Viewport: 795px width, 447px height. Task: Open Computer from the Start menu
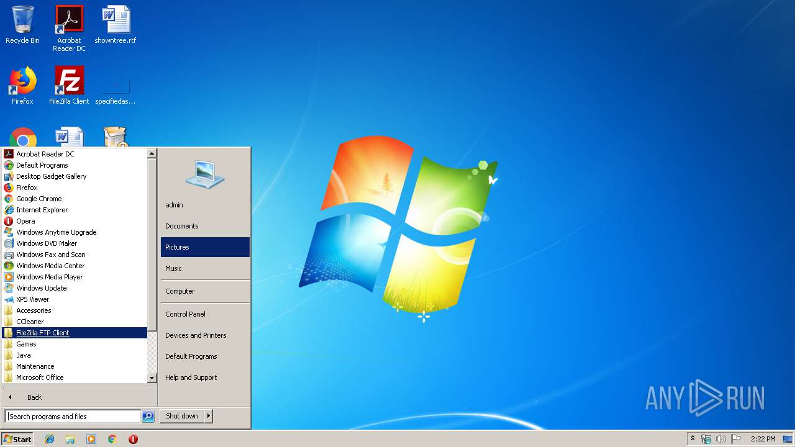(x=205, y=291)
